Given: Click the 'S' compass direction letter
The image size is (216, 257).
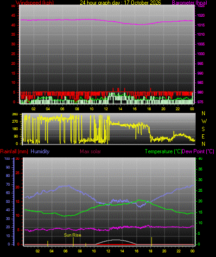Looking at the screenshot, I should (x=203, y=129).
